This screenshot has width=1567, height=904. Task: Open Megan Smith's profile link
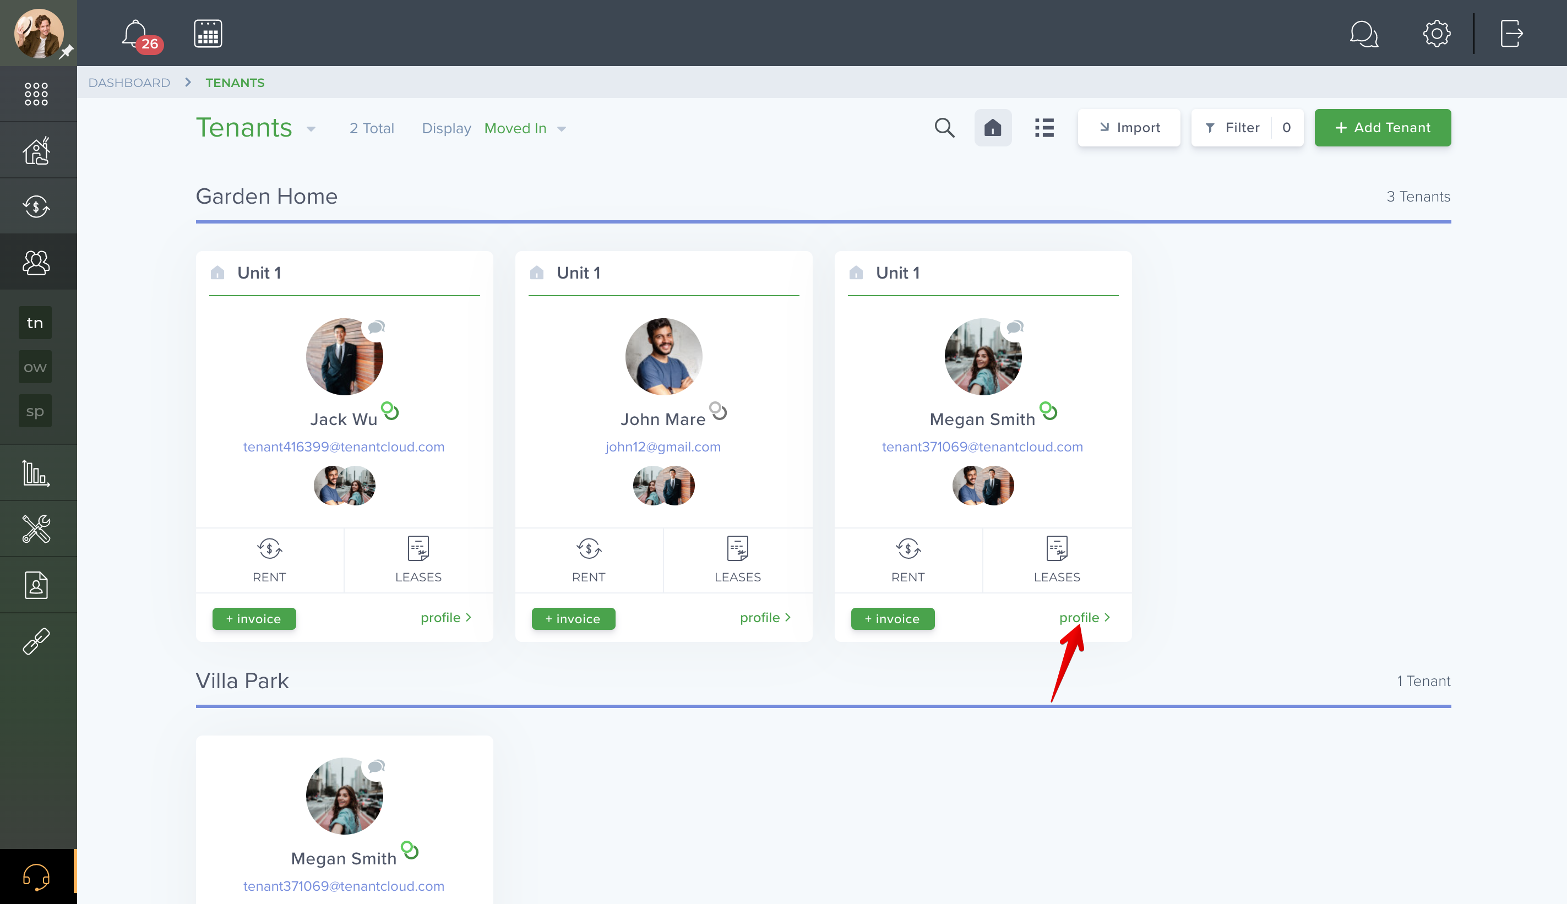1084,618
